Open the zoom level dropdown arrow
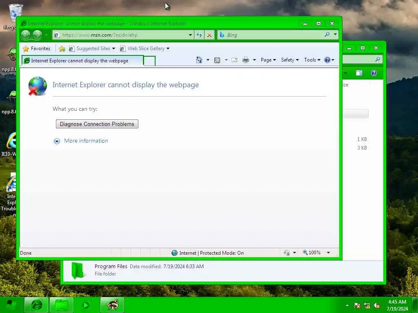 coord(329,253)
